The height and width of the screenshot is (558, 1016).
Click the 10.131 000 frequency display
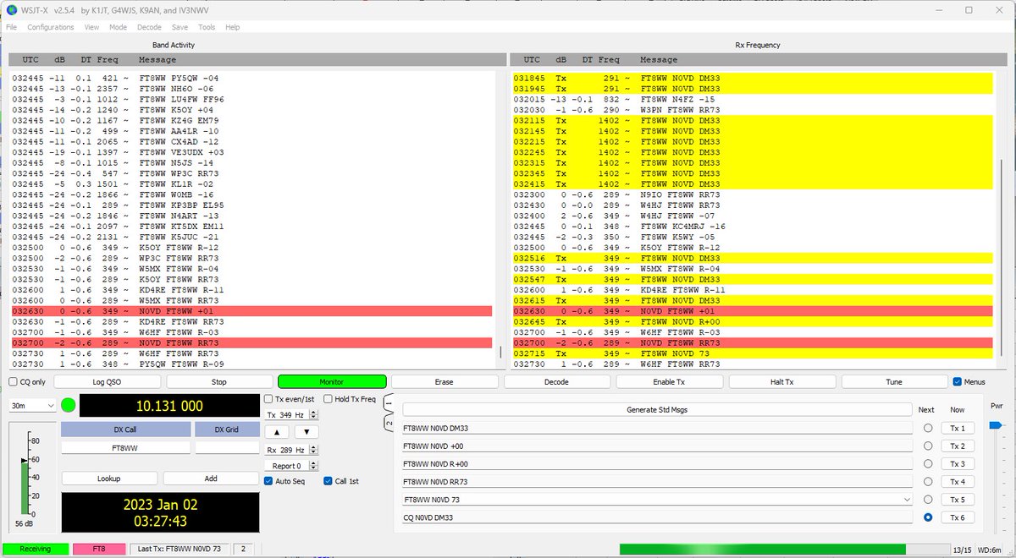(169, 406)
